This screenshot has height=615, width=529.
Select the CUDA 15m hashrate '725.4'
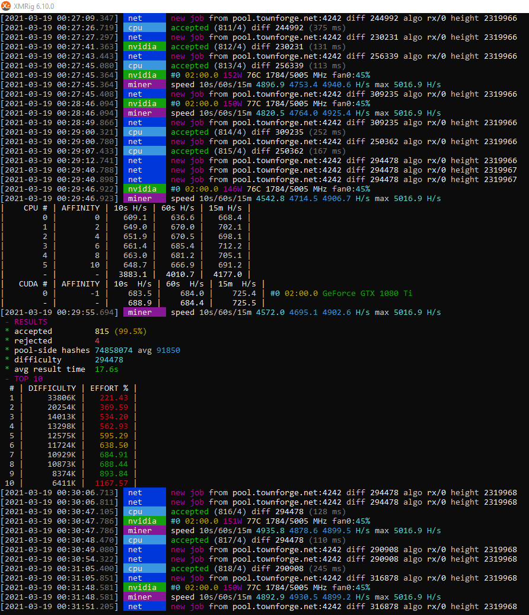tap(244, 294)
